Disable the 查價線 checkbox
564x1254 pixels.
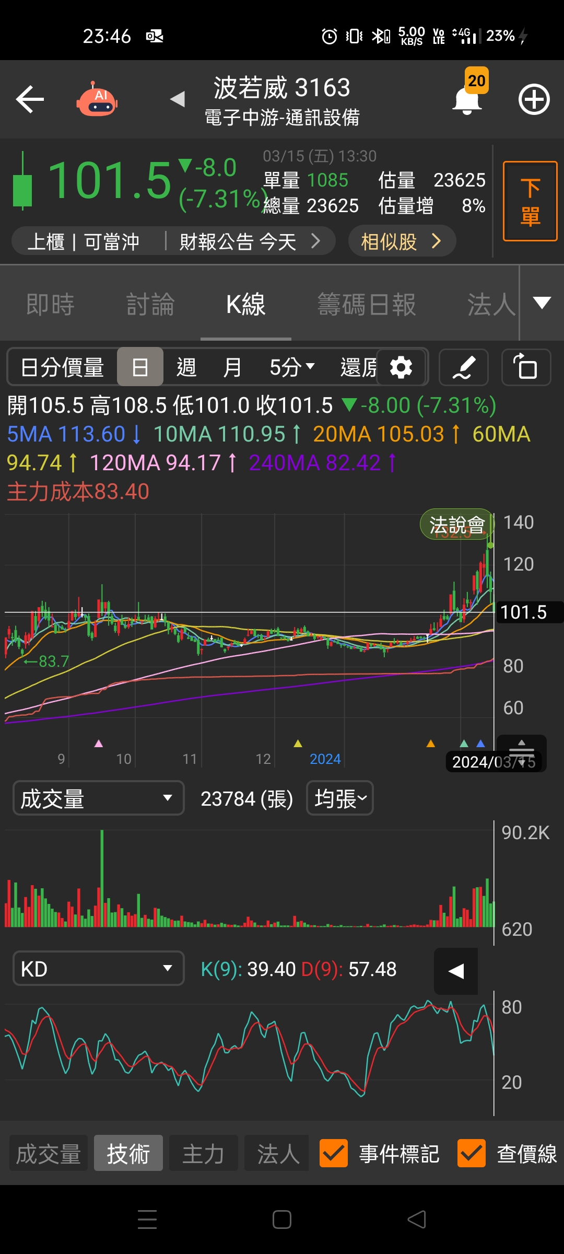coord(471,1153)
